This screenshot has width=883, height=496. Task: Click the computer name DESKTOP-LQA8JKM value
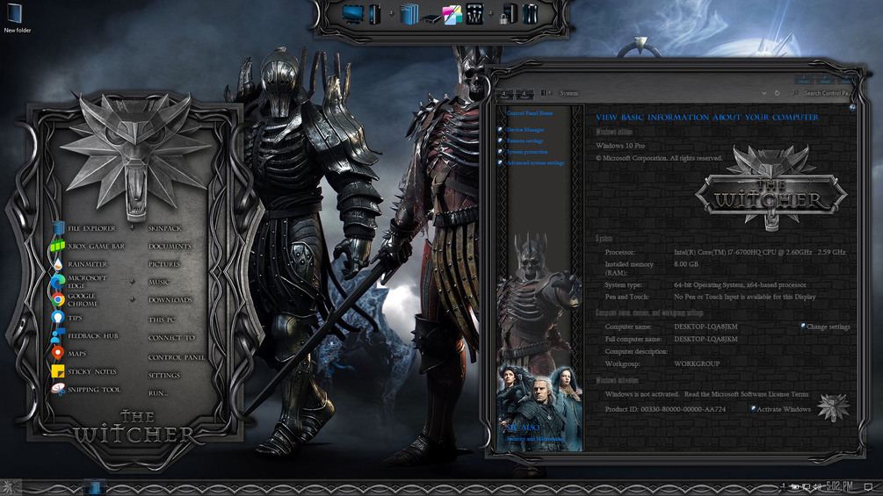coord(706,327)
